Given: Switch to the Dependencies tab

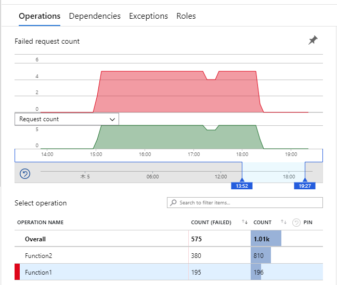Looking at the screenshot, I should pyautogui.click(x=95, y=16).
